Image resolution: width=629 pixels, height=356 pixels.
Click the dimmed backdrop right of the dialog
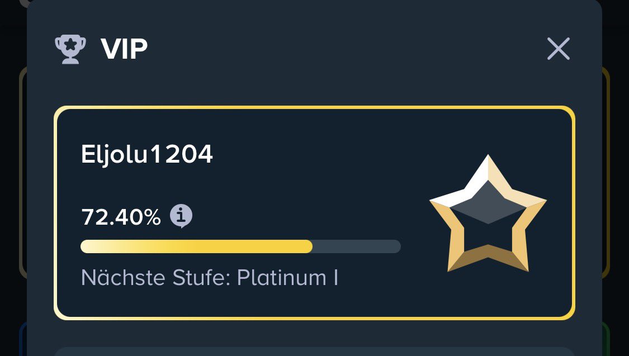[x=616, y=181]
